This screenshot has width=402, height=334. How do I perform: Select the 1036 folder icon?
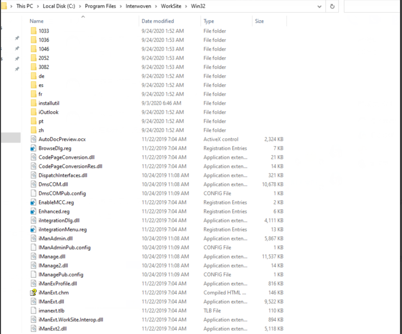(x=34, y=40)
